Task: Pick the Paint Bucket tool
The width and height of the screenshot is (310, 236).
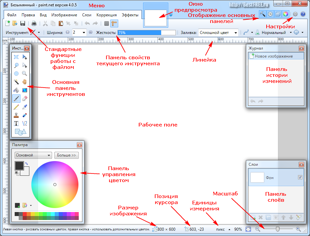Action: coord(16,90)
